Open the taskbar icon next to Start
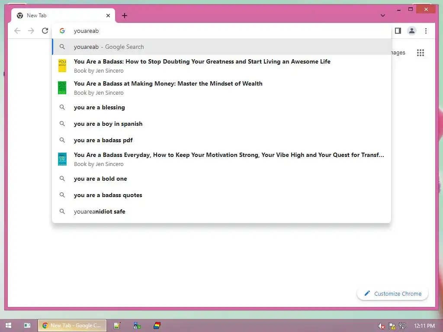Screen dimensions: 443x332 click(x=27, y=326)
